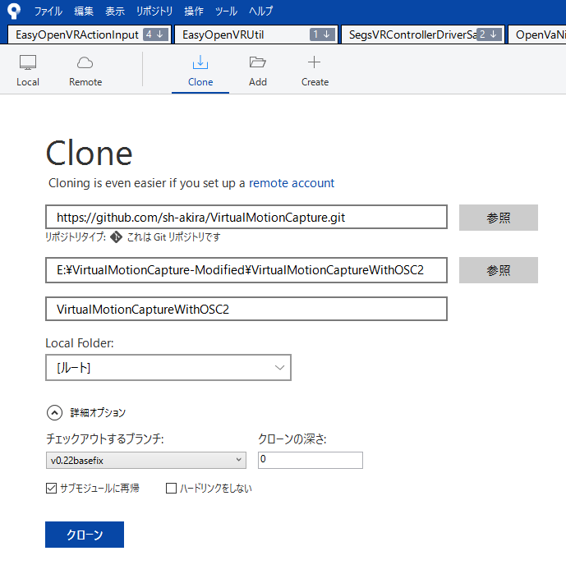
Task: Click pending pulls badge on EasyOpenVRActionInput tab
Action: coord(155,34)
